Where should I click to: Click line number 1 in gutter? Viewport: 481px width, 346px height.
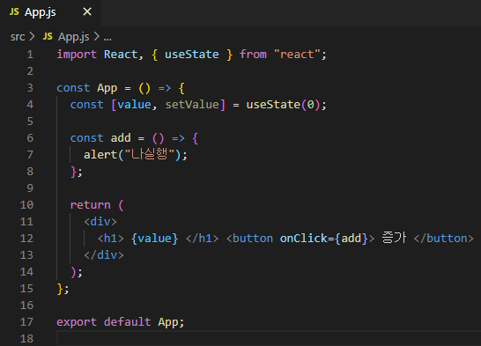tap(30, 55)
